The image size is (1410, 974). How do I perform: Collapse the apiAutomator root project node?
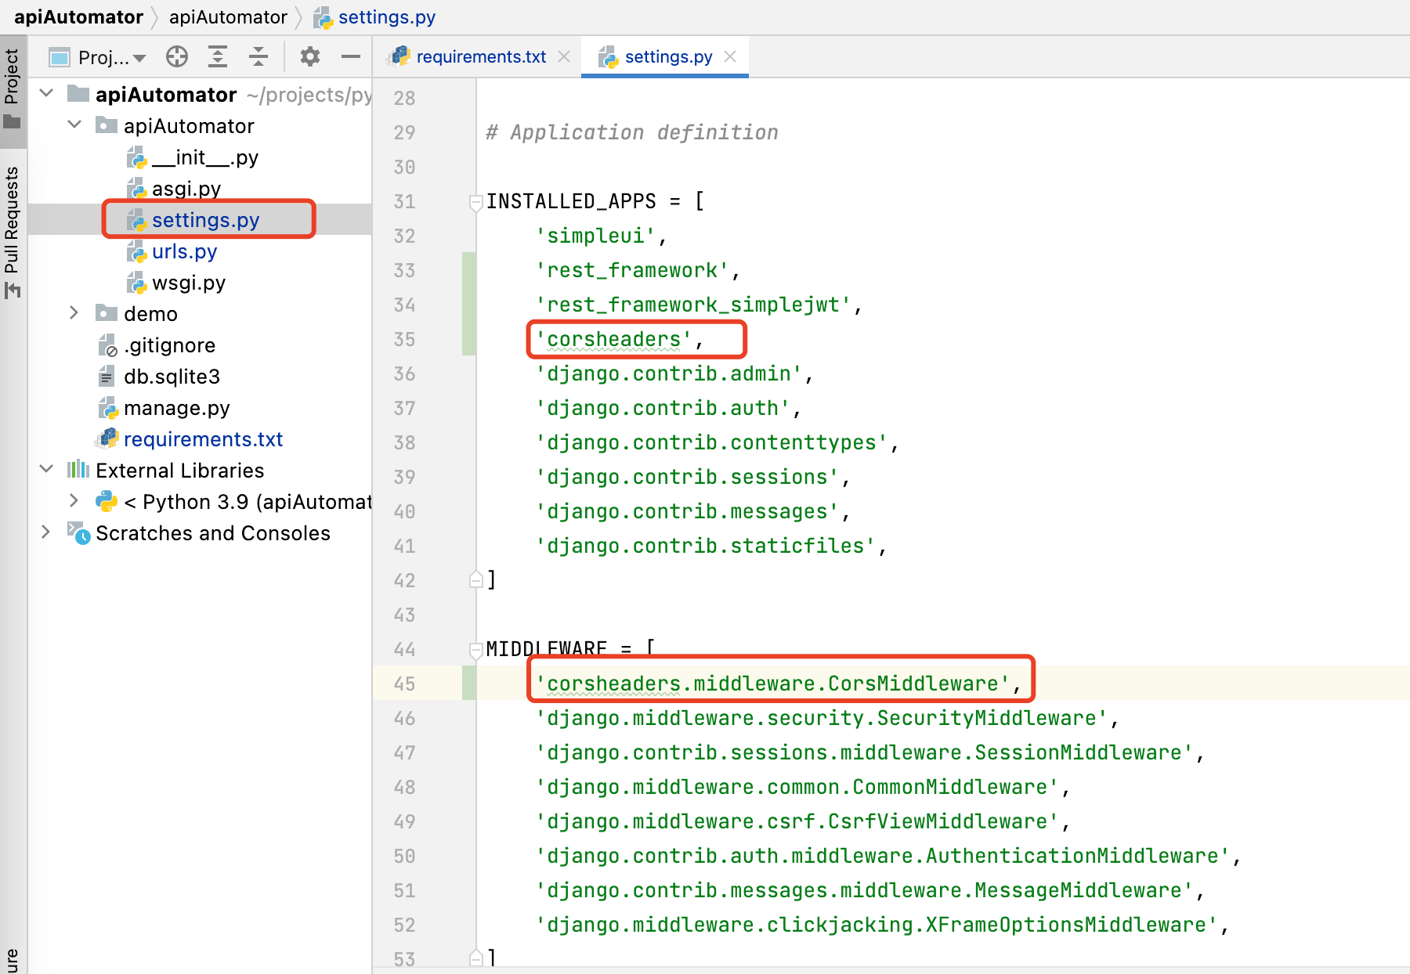(46, 93)
